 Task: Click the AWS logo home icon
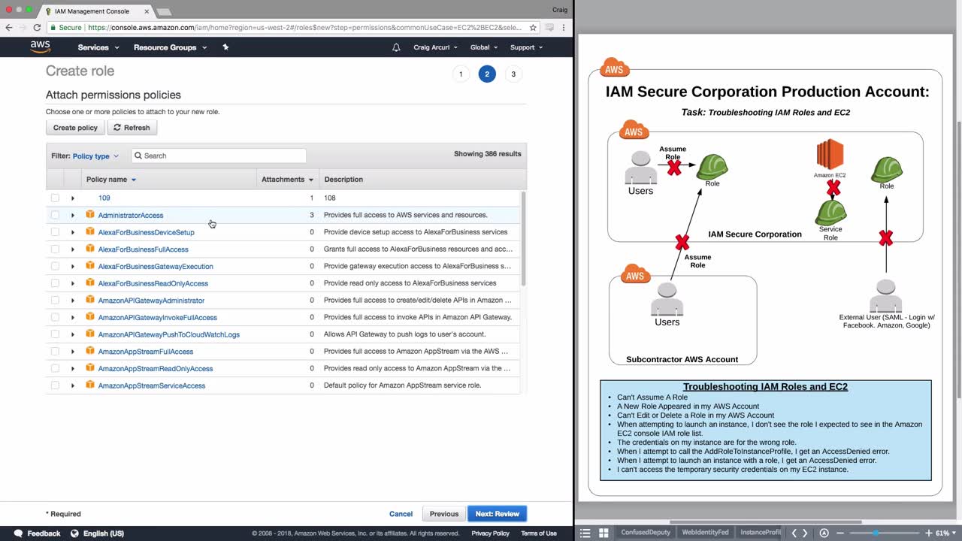[x=41, y=47]
